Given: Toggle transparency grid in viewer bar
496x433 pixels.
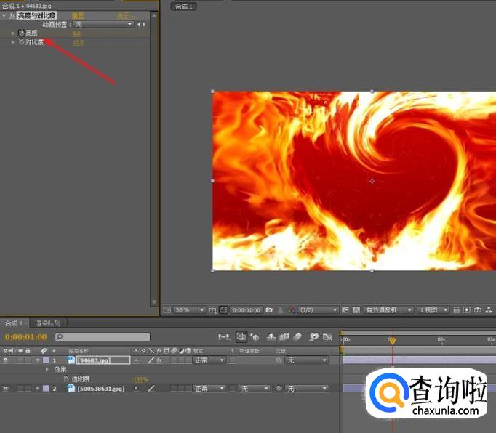Looking at the screenshot, I should point(355,309).
